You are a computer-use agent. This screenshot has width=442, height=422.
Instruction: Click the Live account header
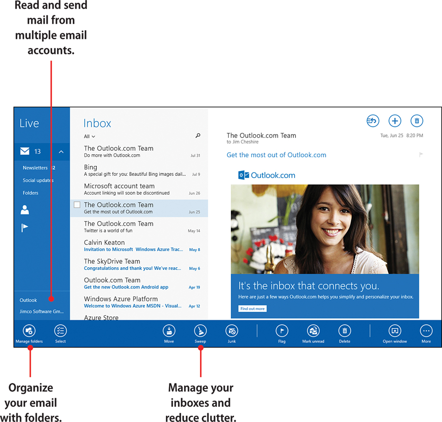click(29, 123)
